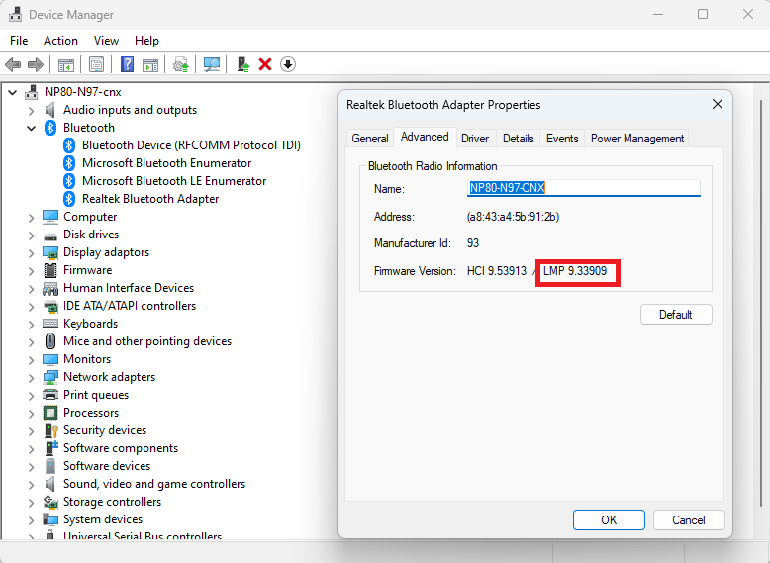Expand the Display adaptors category
The width and height of the screenshot is (770, 563).
[x=31, y=252]
